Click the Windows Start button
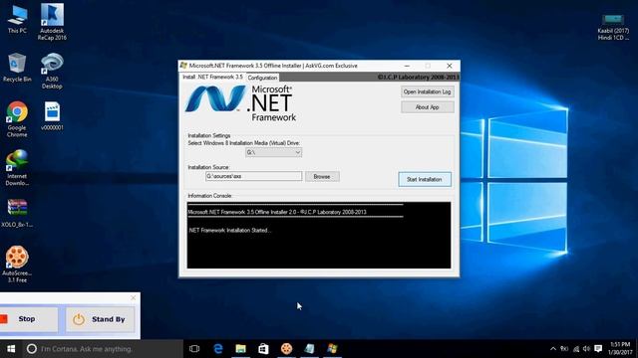638x358 pixels. click(x=11, y=349)
